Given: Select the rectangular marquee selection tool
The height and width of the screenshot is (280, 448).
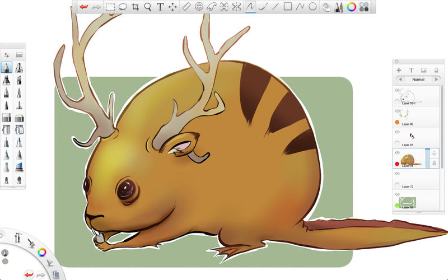Looking at the screenshot, I should pyautogui.click(x=110, y=7).
